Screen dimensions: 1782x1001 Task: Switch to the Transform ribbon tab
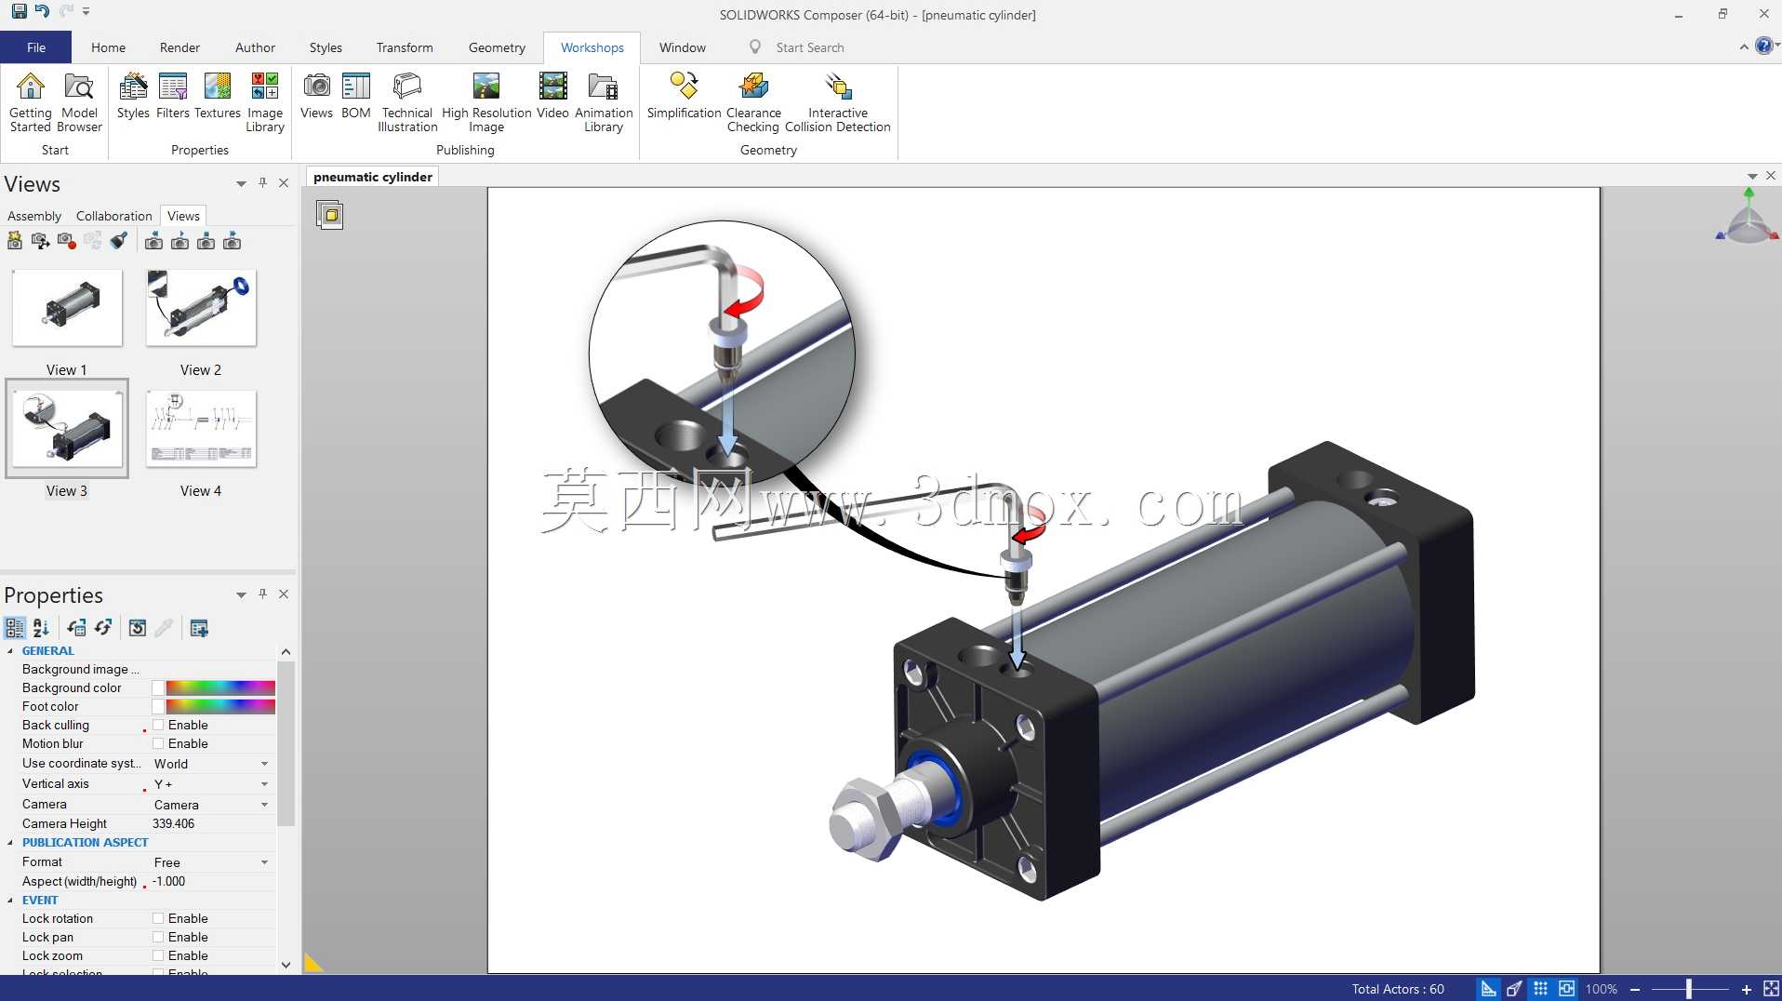(x=405, y=47)
